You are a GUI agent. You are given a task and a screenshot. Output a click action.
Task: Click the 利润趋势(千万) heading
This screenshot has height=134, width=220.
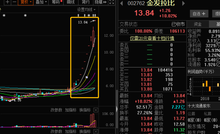(201, 72)
